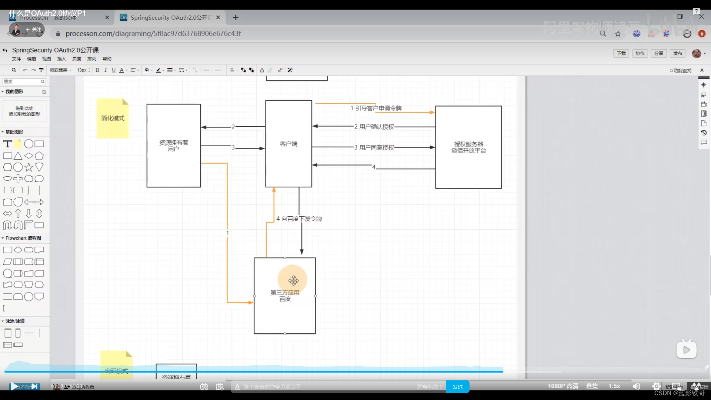
Task: Open the 排列 menu
Action: (91, 59)
